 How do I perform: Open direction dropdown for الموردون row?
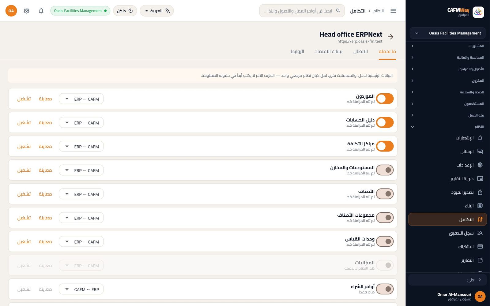click(81, 99)
